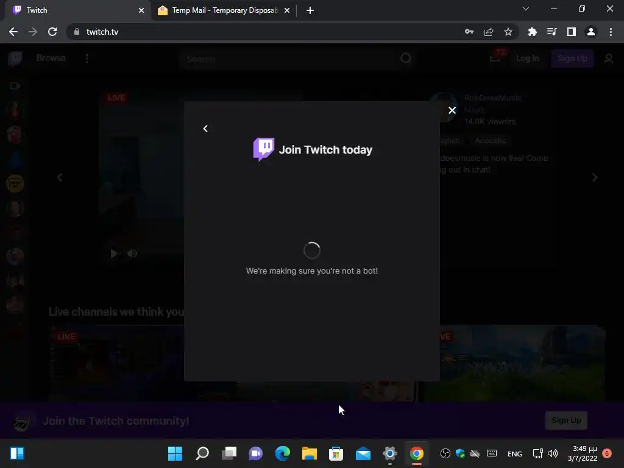The image size is (624, 468).
Task: Open Task View on the taskbar
Action: (229, 453)
